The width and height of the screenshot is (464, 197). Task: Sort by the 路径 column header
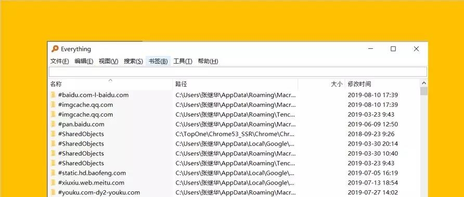point(235,84)
